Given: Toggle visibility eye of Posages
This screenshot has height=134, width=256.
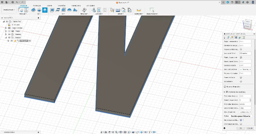Looking at the screenshot, I should (x=9, y=37).
